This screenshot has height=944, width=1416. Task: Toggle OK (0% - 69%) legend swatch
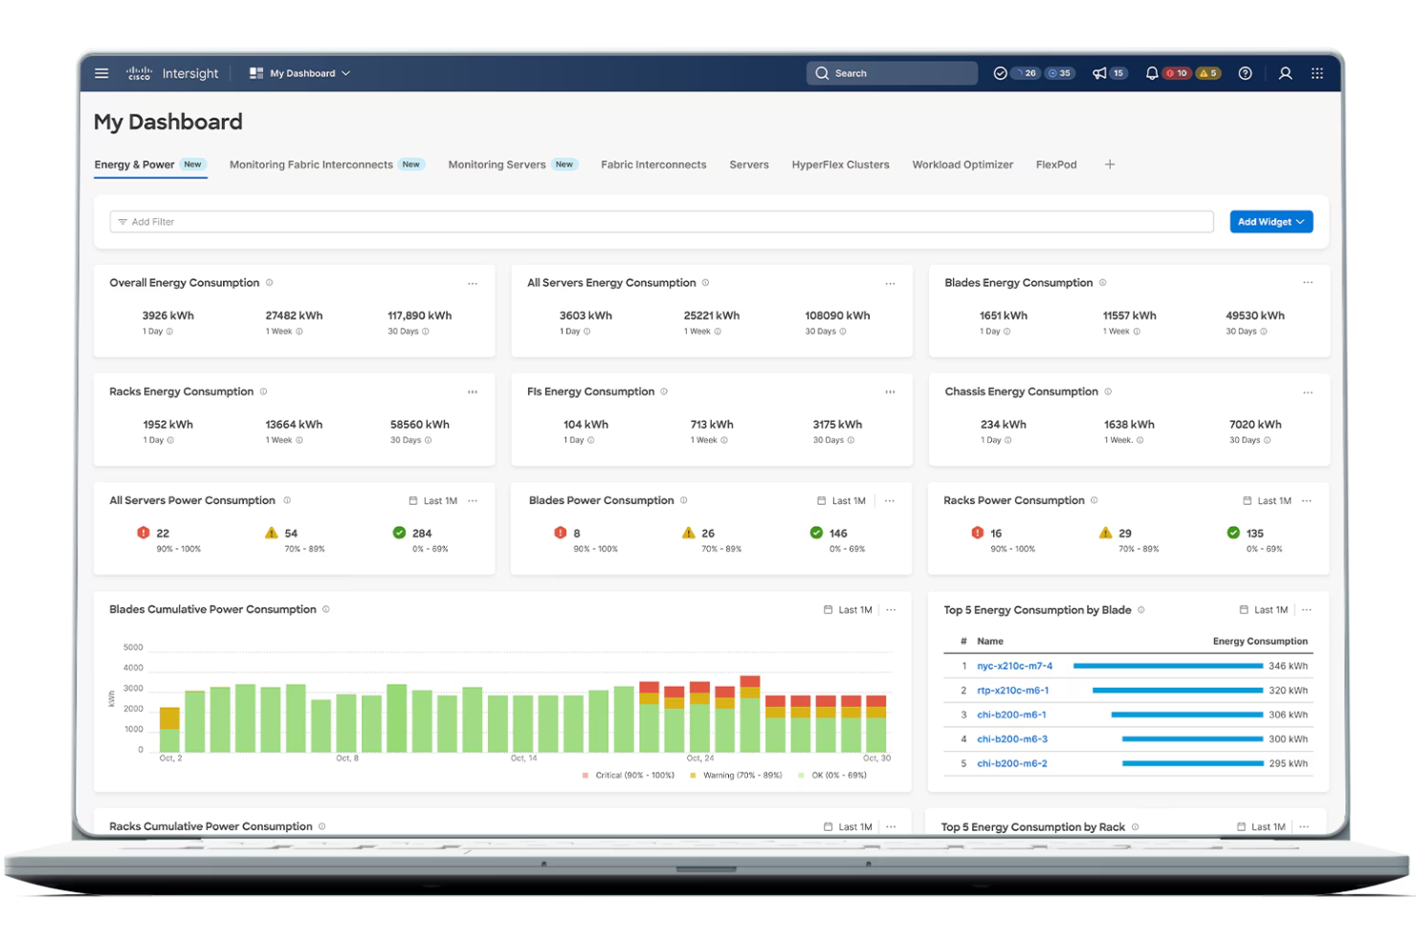tap(802, 776)
